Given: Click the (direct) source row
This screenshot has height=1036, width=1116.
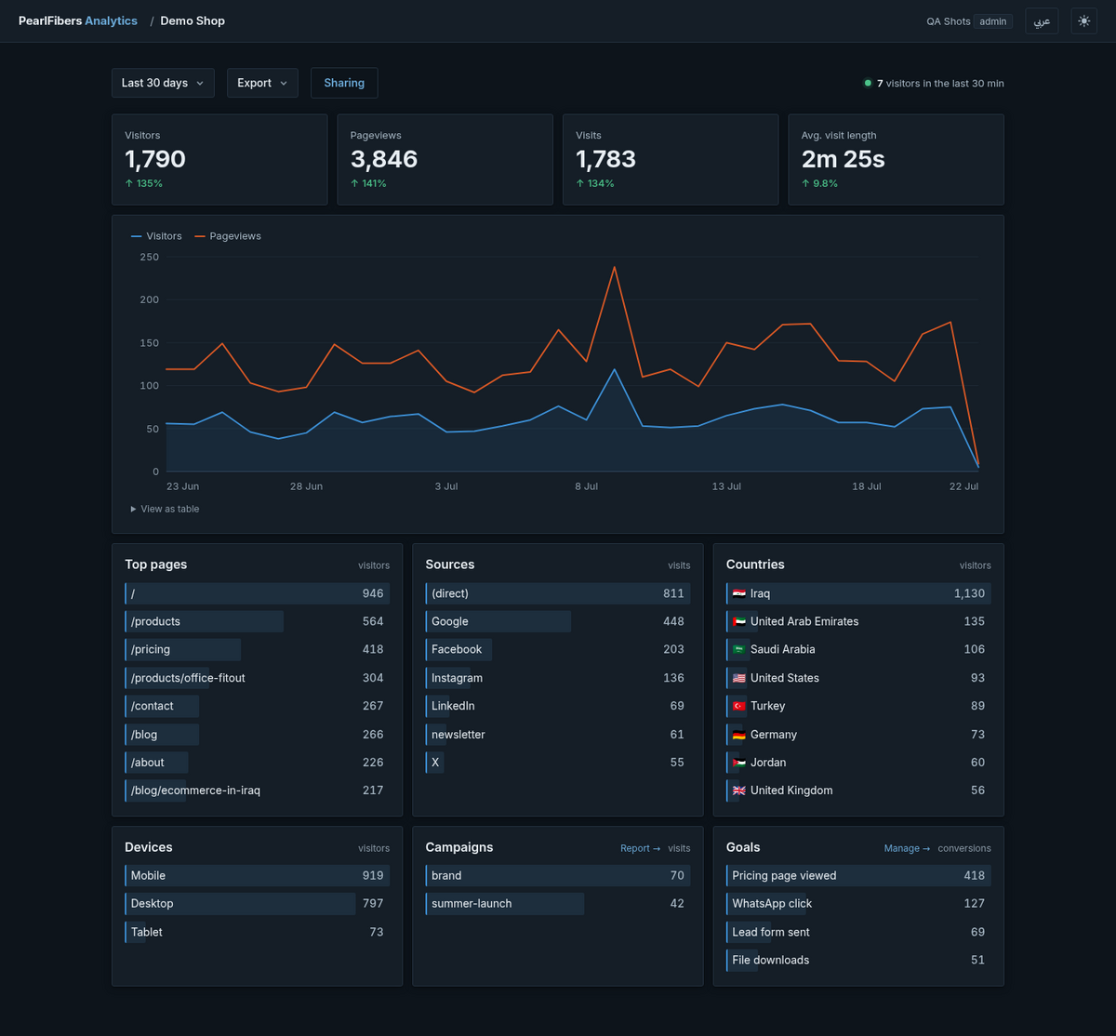Looking at the screenshot, I should [557, 593].
